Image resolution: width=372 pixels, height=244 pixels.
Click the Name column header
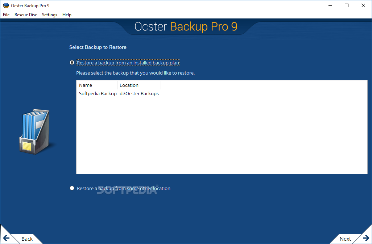coord(97,85)
